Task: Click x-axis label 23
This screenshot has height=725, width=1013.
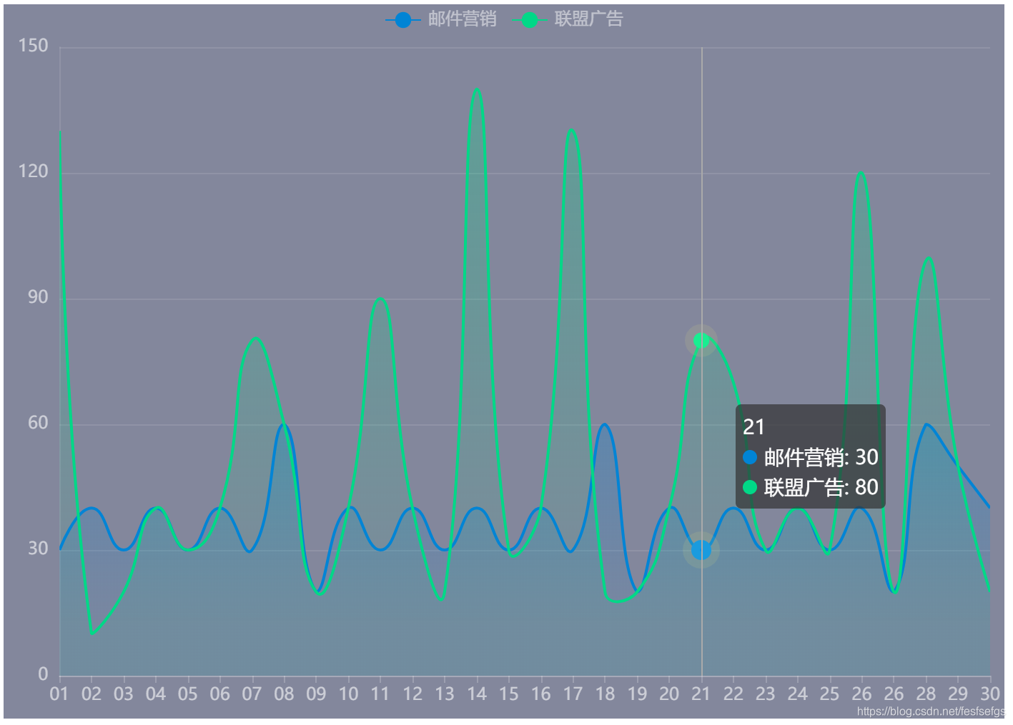Action: click(x=766, y=694)
